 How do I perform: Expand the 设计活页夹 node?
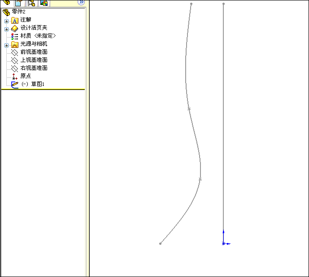(7, 29)
